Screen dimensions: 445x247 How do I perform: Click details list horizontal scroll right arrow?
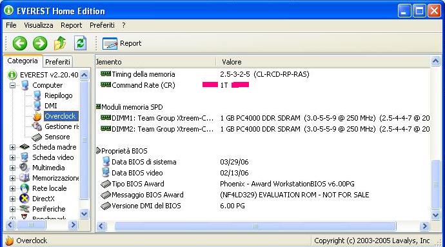(x=424, y=226)
